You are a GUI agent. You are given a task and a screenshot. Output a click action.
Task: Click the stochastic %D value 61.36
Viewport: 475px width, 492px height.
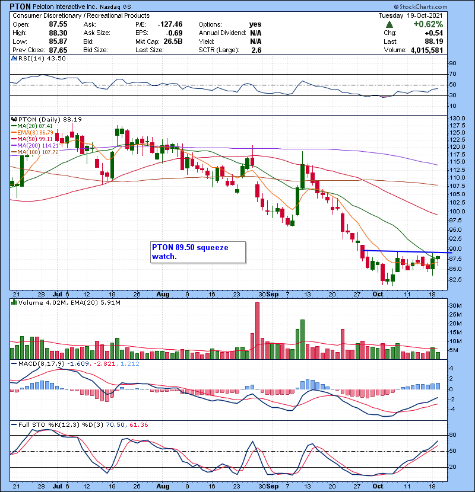coord(138,425)
